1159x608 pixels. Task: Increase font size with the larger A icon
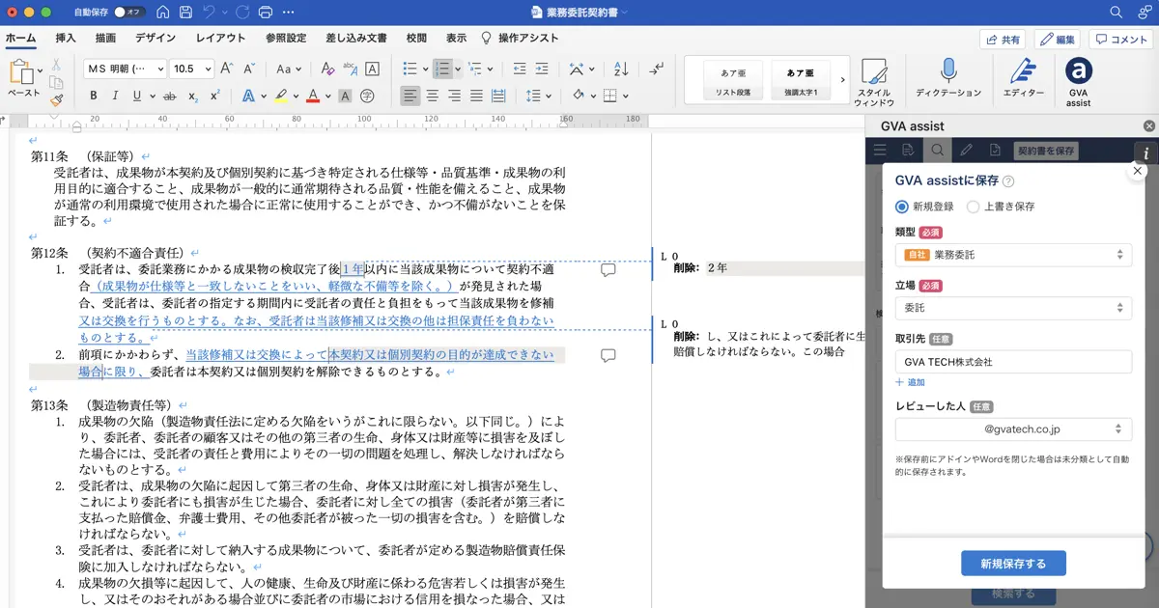point(226,69)
